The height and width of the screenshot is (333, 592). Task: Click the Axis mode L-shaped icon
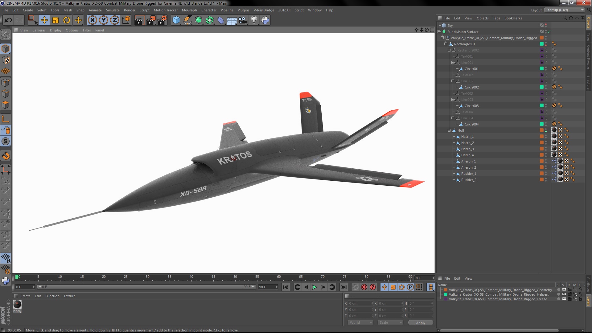[6, 119]
